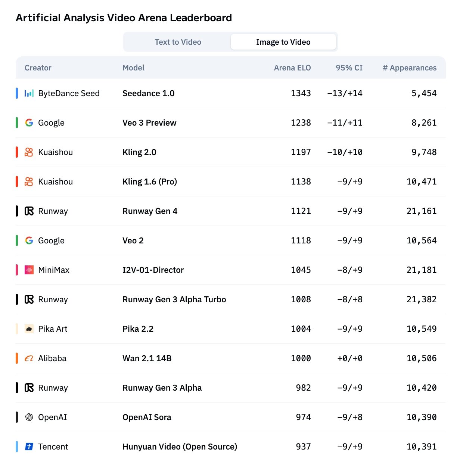This screenshot has width=457, height=457.
Task: Click the ByteDance Seed logo icon
Action: tap(29, 93)
